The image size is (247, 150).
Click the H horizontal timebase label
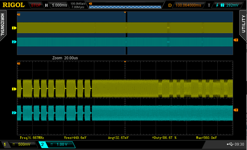click(x=46, y=5)
